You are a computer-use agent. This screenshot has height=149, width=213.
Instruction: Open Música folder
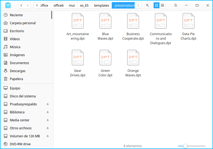pos(27,47)
